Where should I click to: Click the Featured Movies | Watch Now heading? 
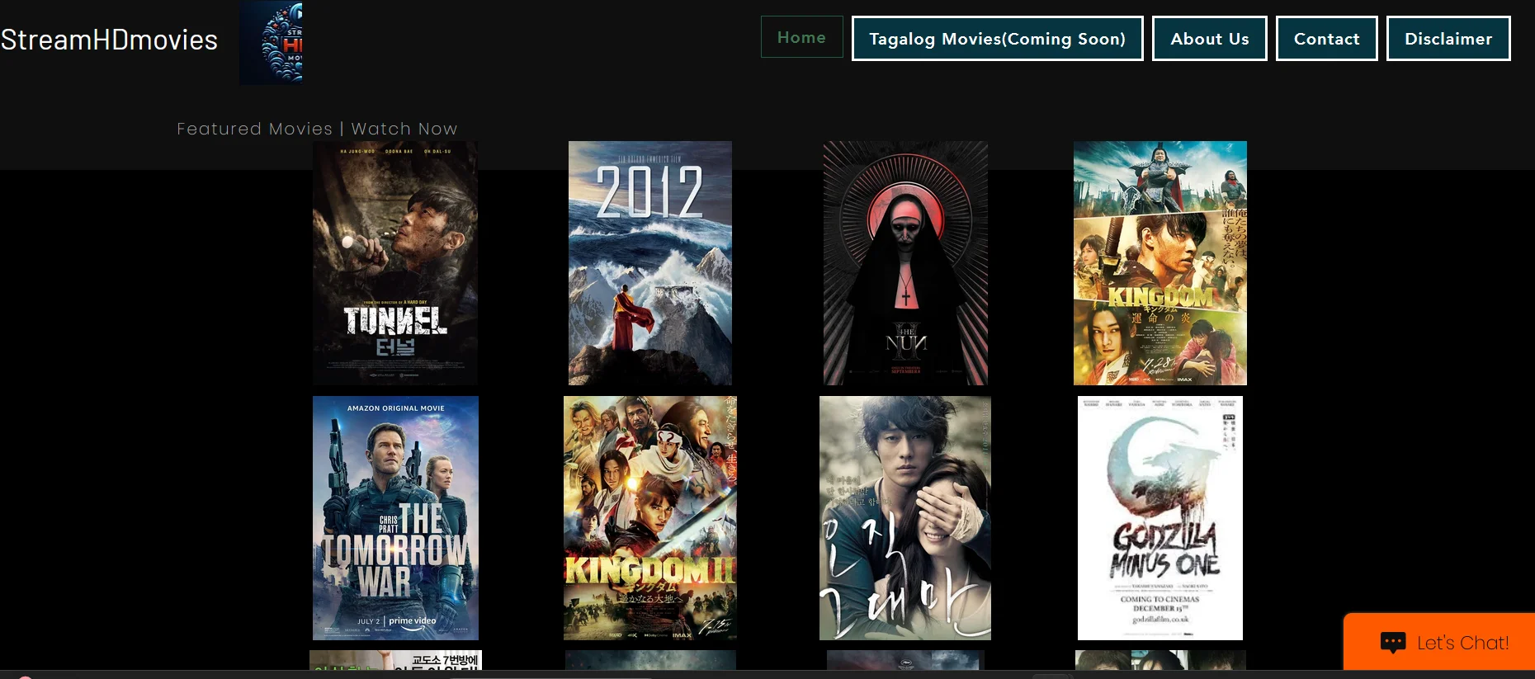[317, 129]
